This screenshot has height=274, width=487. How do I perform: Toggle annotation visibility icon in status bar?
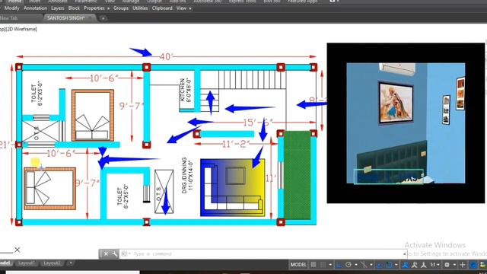[405, 265]
